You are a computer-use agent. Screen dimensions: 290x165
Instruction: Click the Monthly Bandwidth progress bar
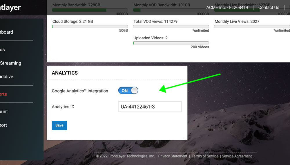click(90, 10)
